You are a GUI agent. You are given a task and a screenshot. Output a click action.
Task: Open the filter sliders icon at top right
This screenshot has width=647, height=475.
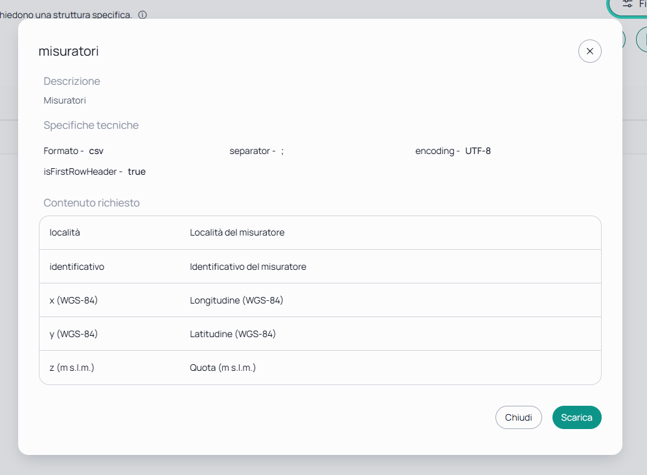[x=627, y=4]
